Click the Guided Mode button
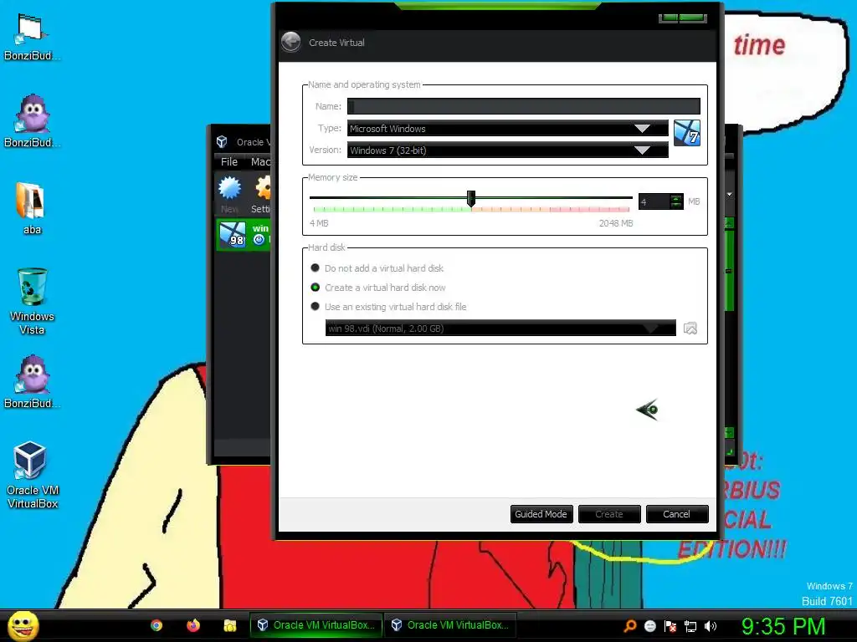Image resolution: width=857 pixels, height=642 pixels. (x=541, y=514)
